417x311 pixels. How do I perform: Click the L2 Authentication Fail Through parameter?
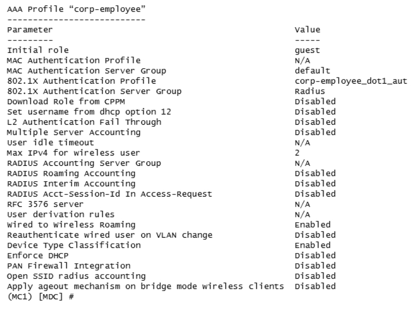tap(84, 122)
